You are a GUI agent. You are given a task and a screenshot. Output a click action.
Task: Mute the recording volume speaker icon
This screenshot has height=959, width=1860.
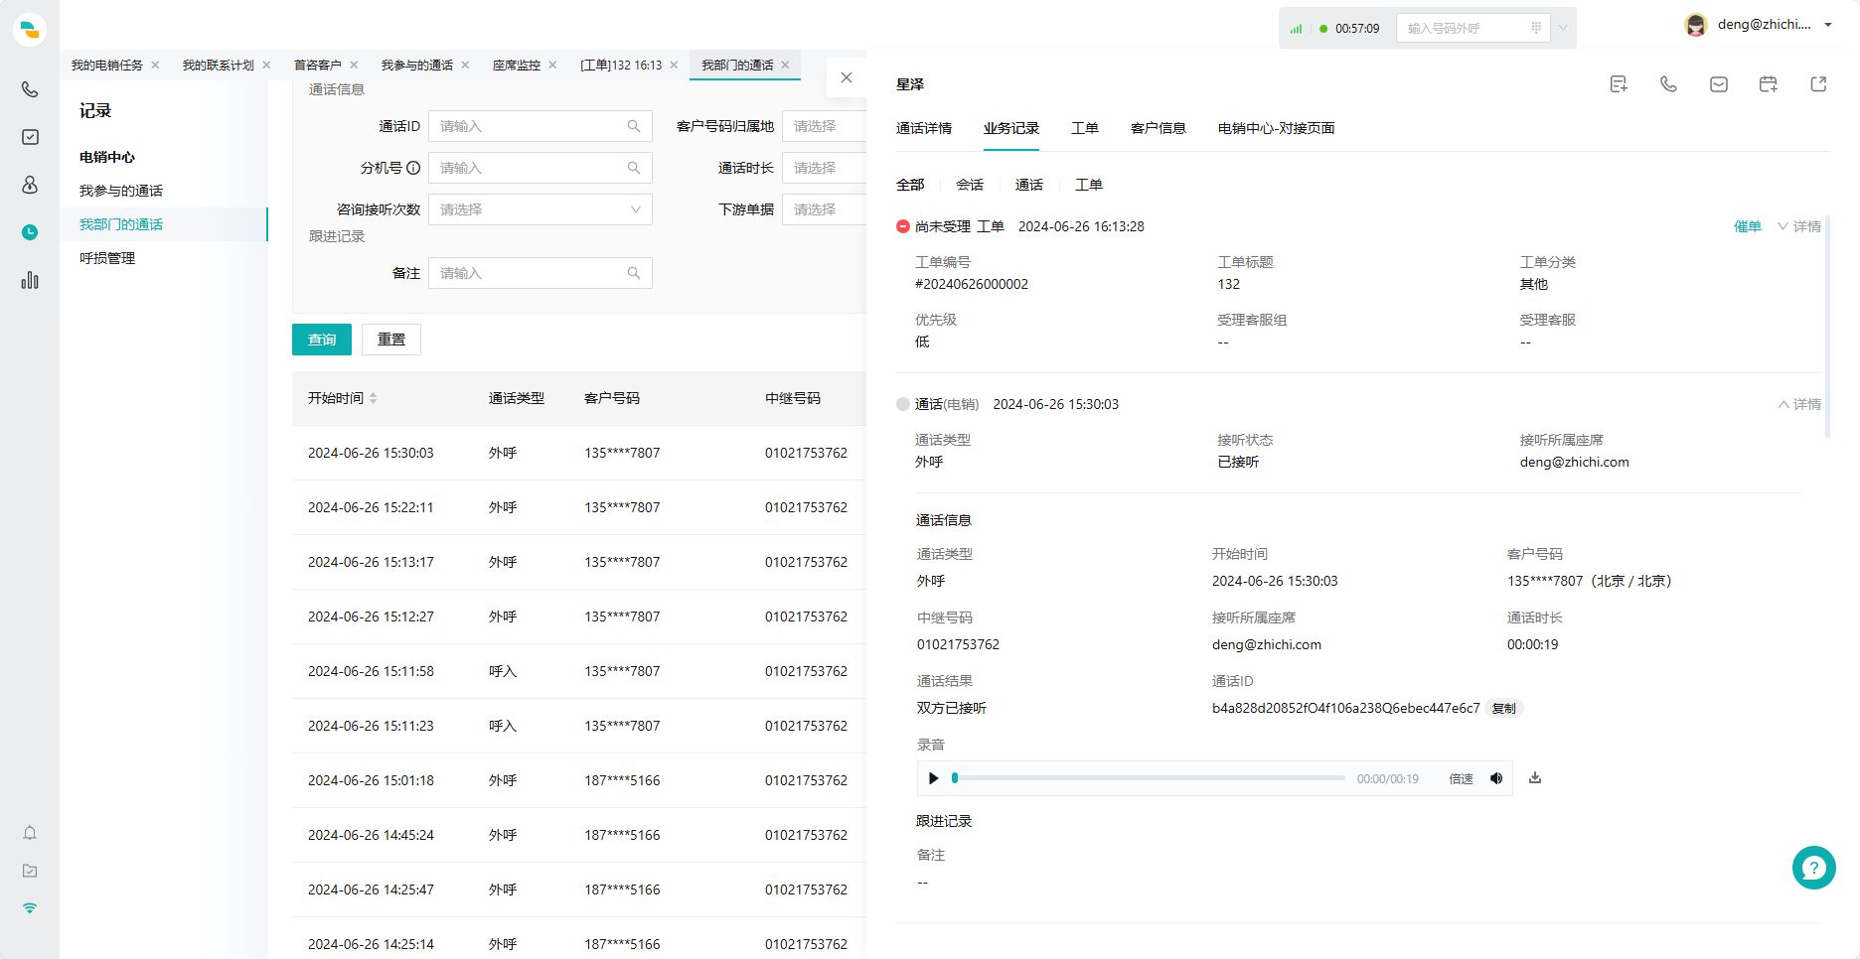click(1496, 778)
